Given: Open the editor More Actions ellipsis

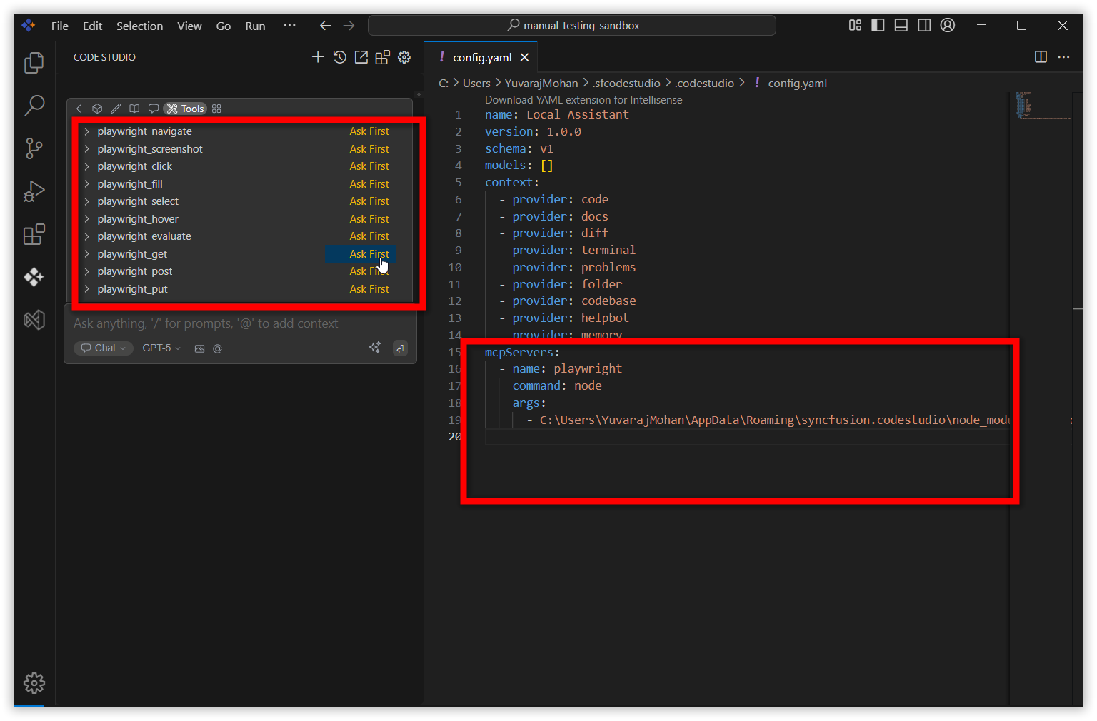Looking at the screenshot, I should point(1063,57).
